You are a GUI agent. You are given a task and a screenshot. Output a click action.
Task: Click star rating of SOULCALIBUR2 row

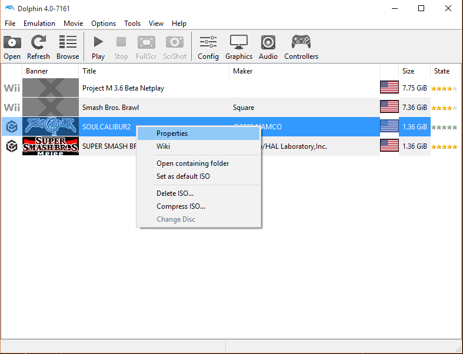tap(444, 128)
